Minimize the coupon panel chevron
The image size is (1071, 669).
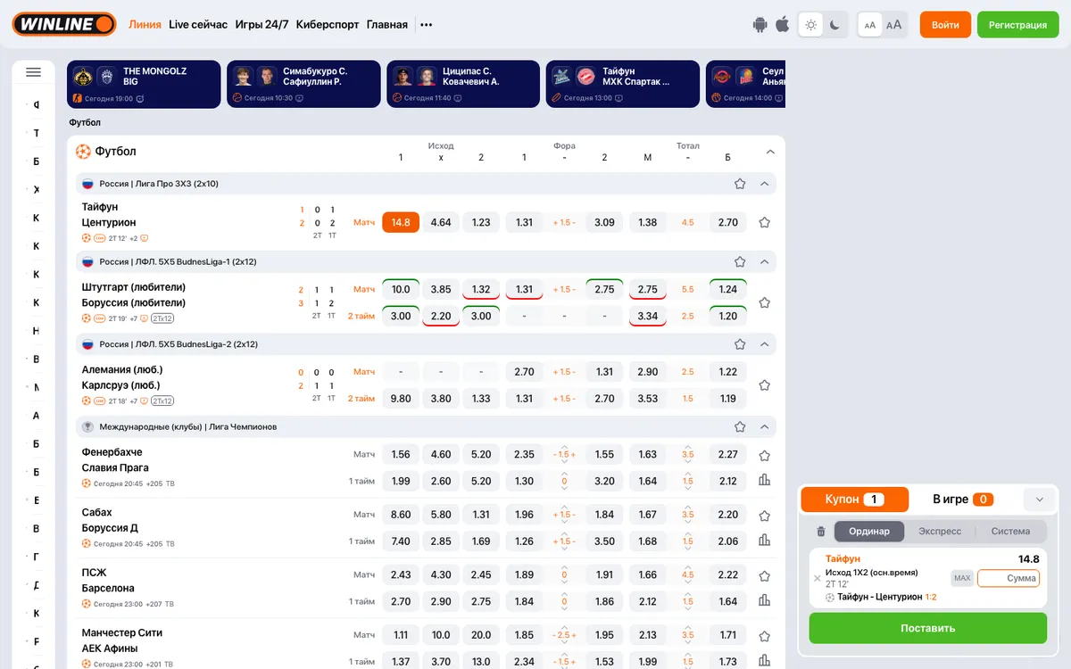click(1040, 500)
